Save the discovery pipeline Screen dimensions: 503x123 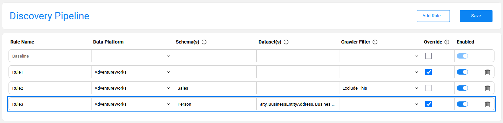click(x=476, y=16)
